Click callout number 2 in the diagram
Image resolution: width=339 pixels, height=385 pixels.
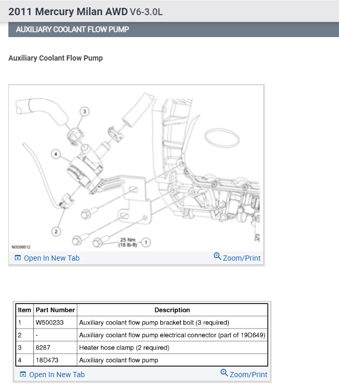[x=56, y=231]
